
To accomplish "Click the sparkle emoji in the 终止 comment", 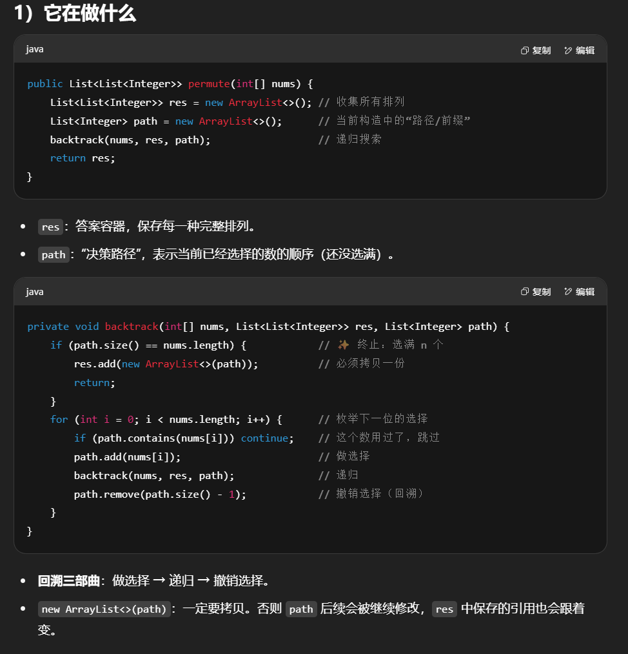I will [343, 345].
